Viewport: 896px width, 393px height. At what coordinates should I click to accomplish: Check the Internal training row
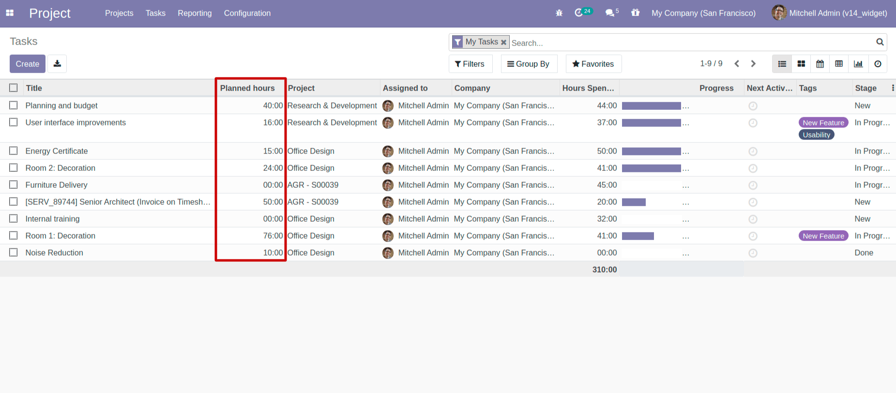(14, 218)
